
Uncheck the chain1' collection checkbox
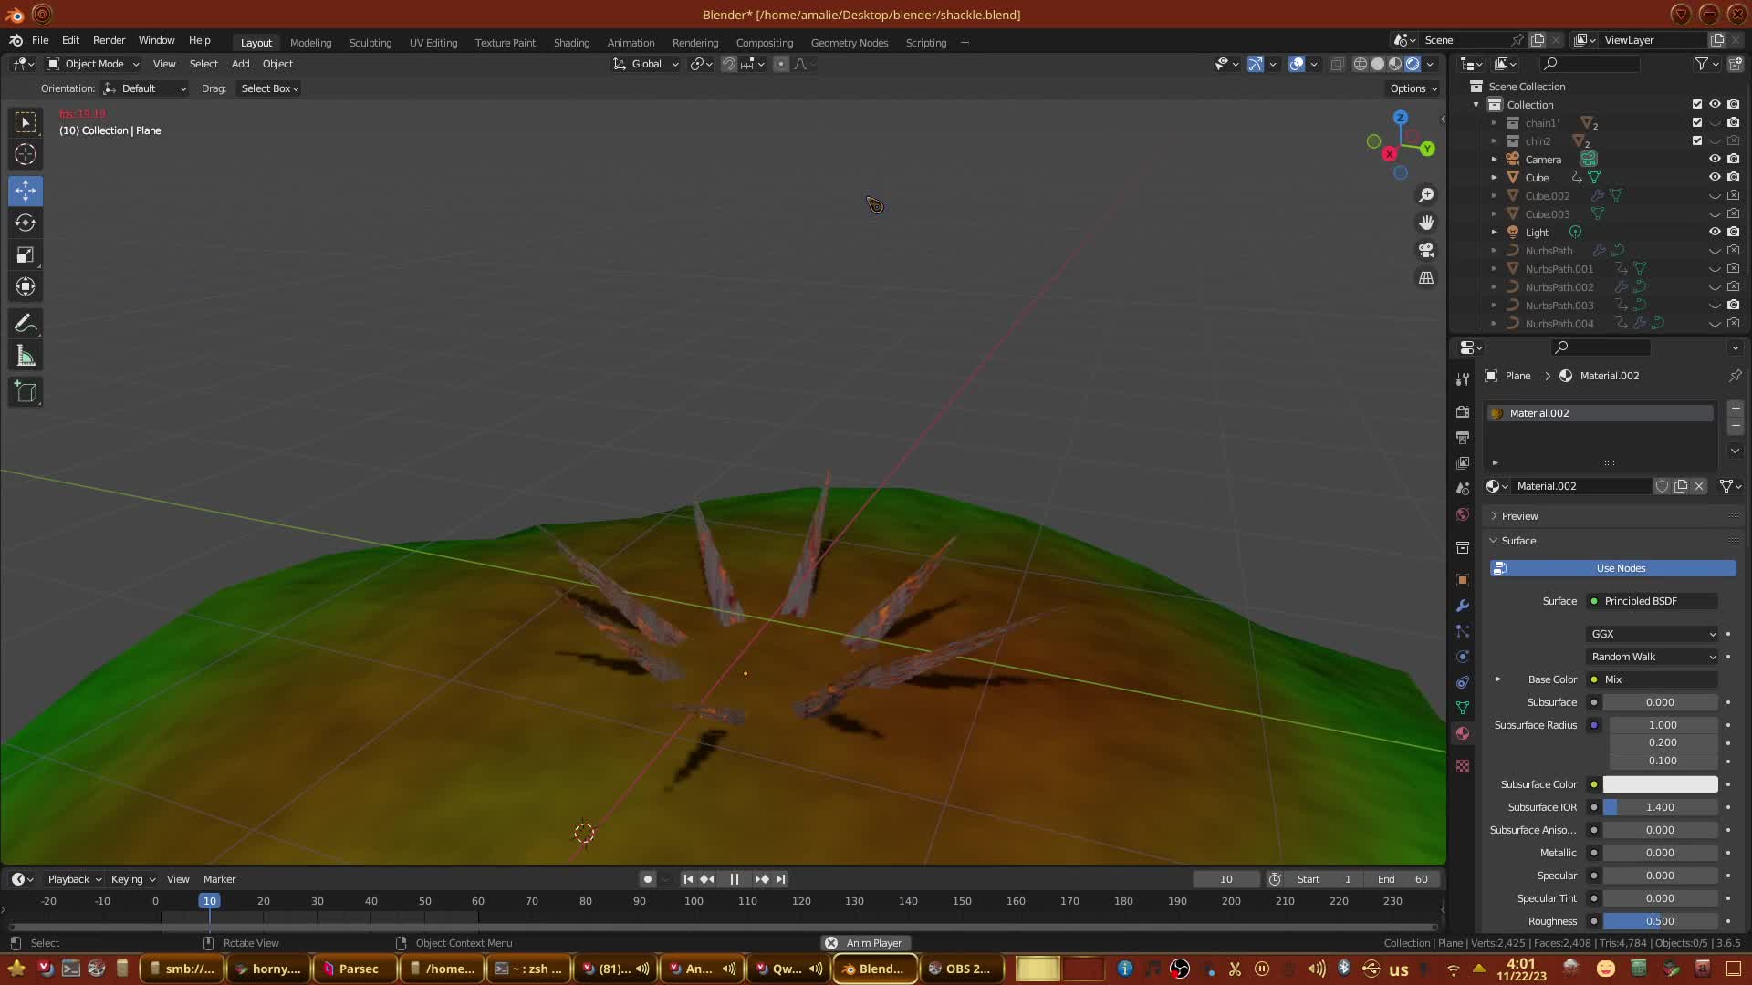click(1697, 122)
